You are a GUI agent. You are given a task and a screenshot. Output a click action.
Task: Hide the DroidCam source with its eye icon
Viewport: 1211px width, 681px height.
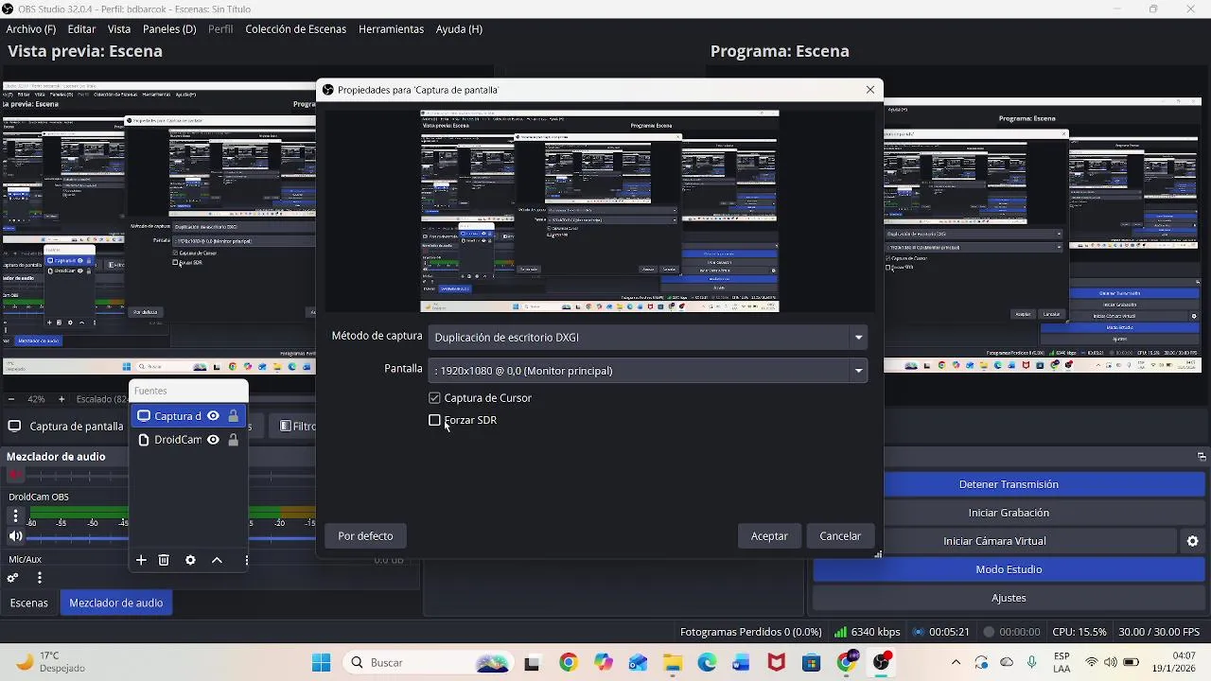click(x=213, y=440)
